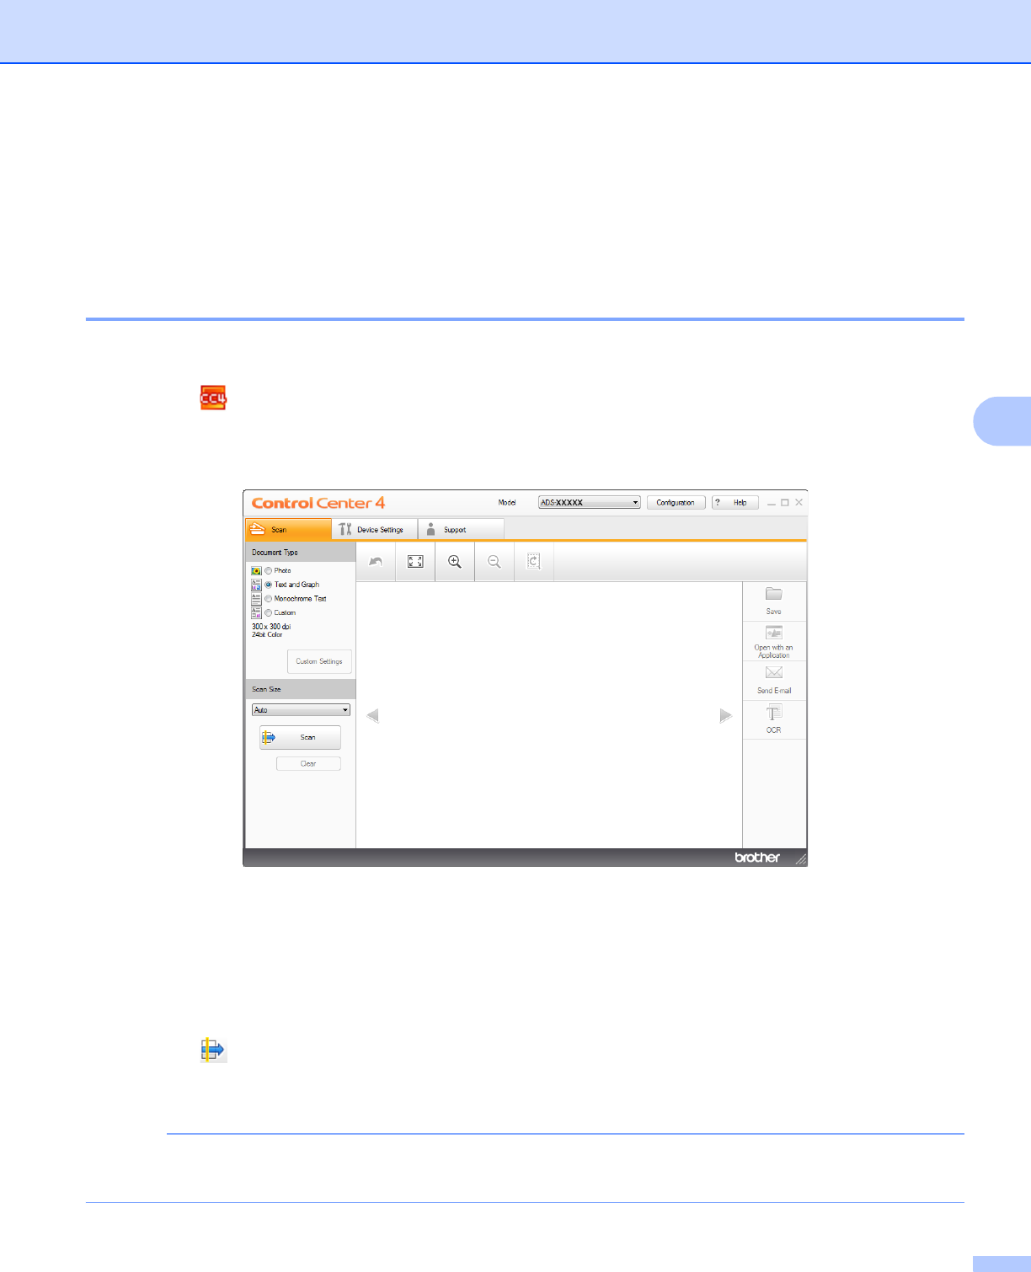
Task: Expand the Scan Size Auto dropdown
Action: coord(301,710)
